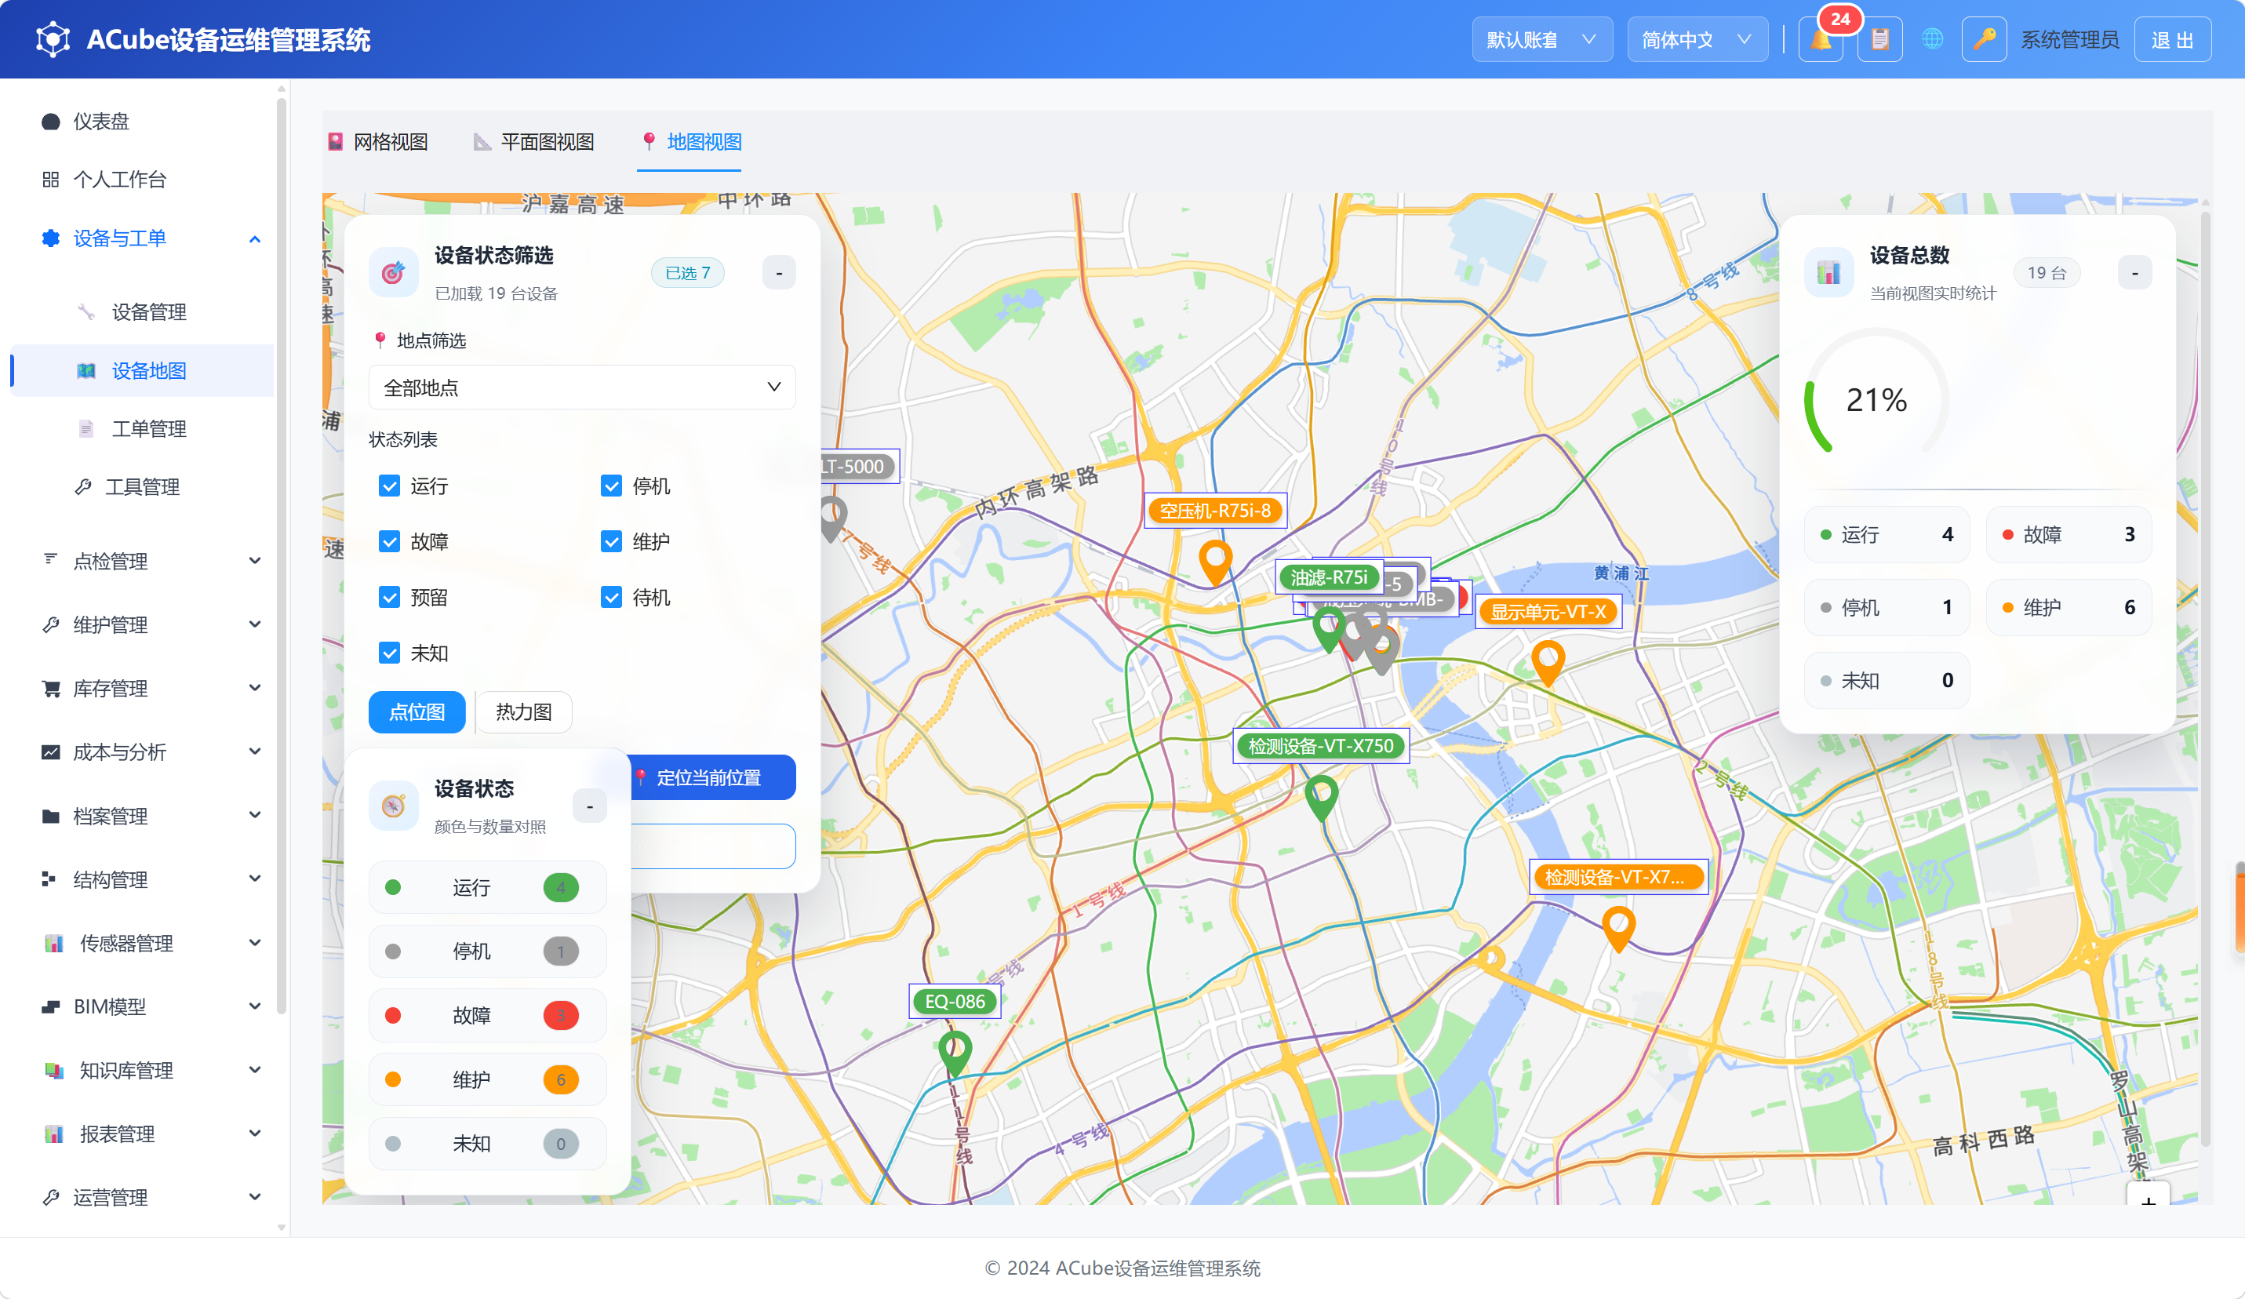Click the 设备状态筛选 target icon

coord(393,273)
